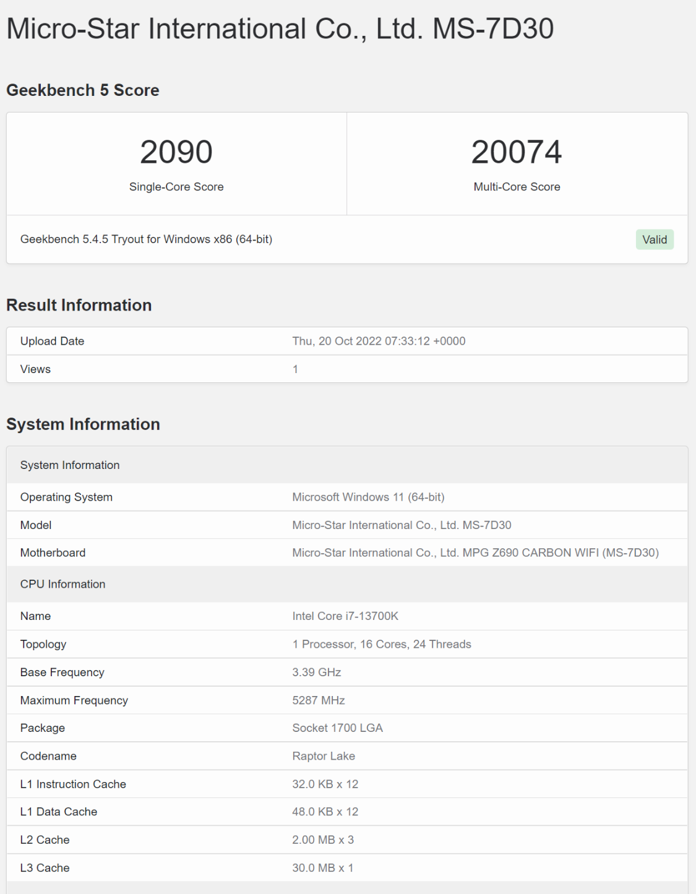This screenshot has height=894, width=696.
Task: Click the L1 Instruction Cache label
Action: coord(73,784)
